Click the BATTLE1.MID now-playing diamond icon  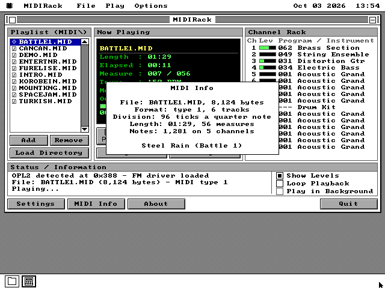tap(14, 42)
